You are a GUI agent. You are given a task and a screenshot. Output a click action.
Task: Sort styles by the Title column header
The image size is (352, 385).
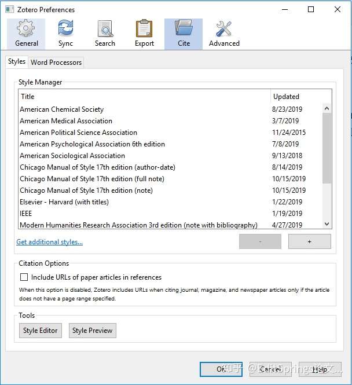(x=144, y=97)
